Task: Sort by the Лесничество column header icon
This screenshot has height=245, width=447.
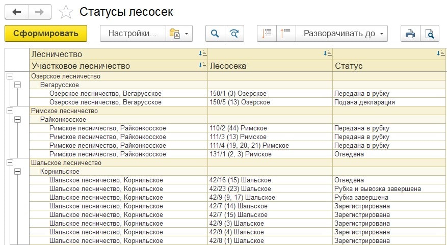Action: 203,53
